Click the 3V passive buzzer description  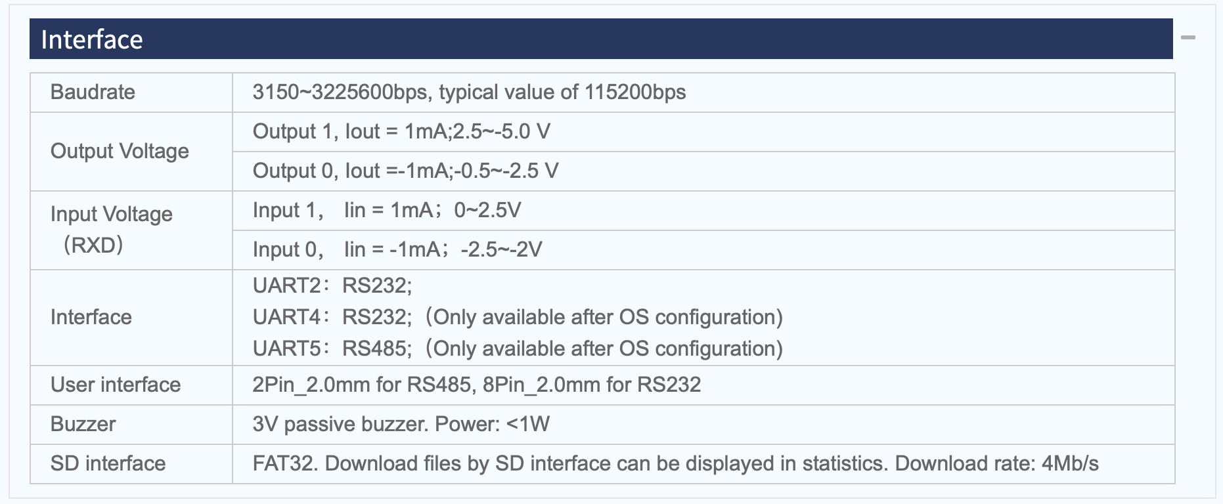(x=401, y=424)
